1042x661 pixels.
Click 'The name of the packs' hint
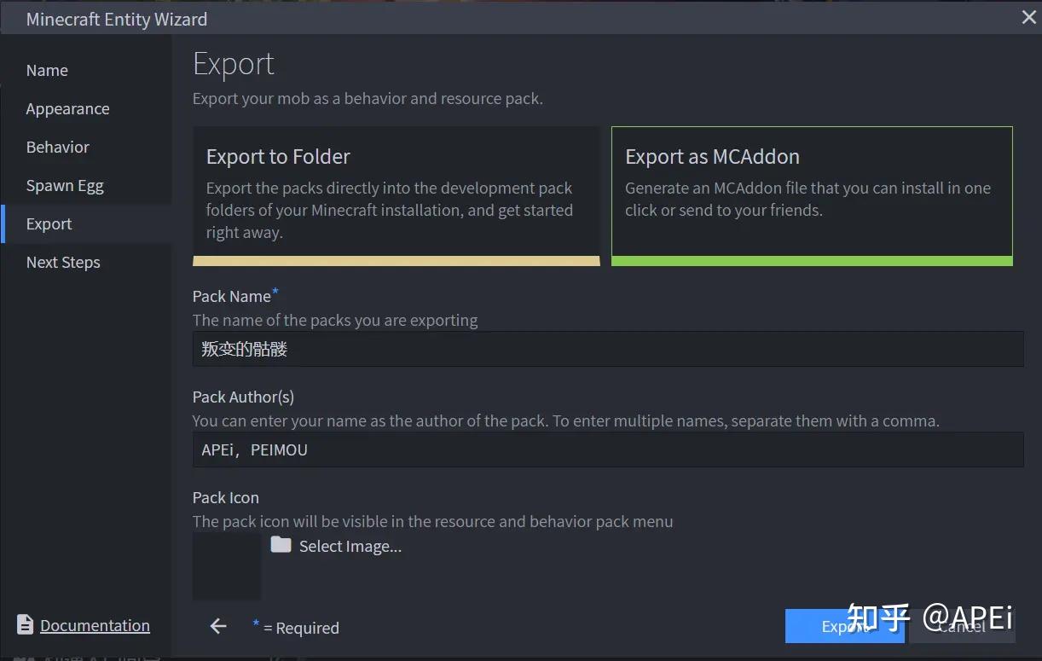pos(335,321)
